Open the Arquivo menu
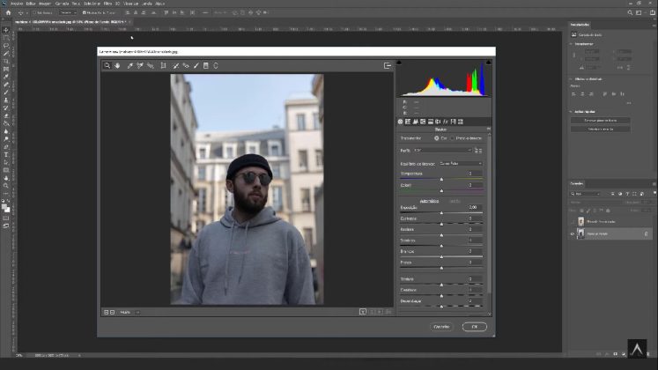Screen dimensions: 658x370 pos(18,4)
